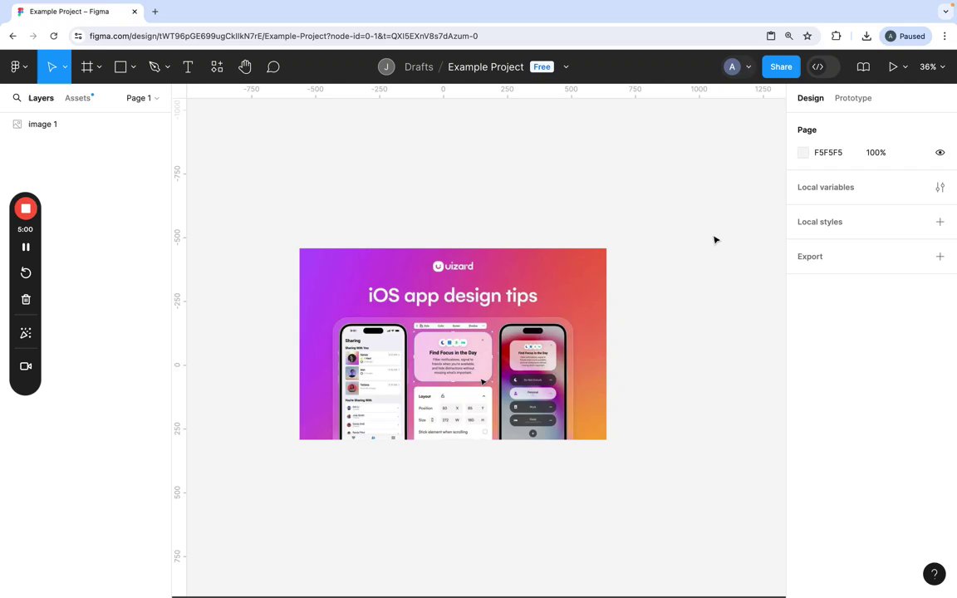Select the Text tool
957x598 pixels.
click(188, 66)
